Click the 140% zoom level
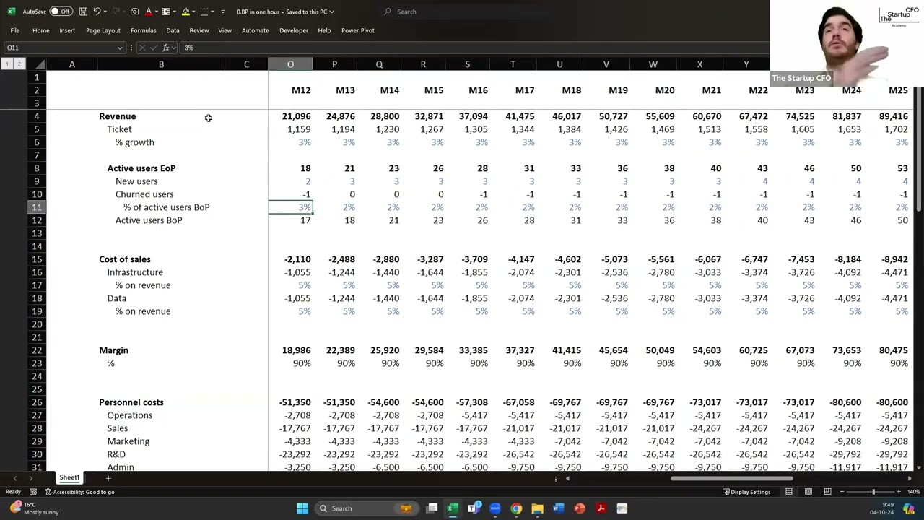The height and width of the screenshot is (520, 924). pos(914,492)
